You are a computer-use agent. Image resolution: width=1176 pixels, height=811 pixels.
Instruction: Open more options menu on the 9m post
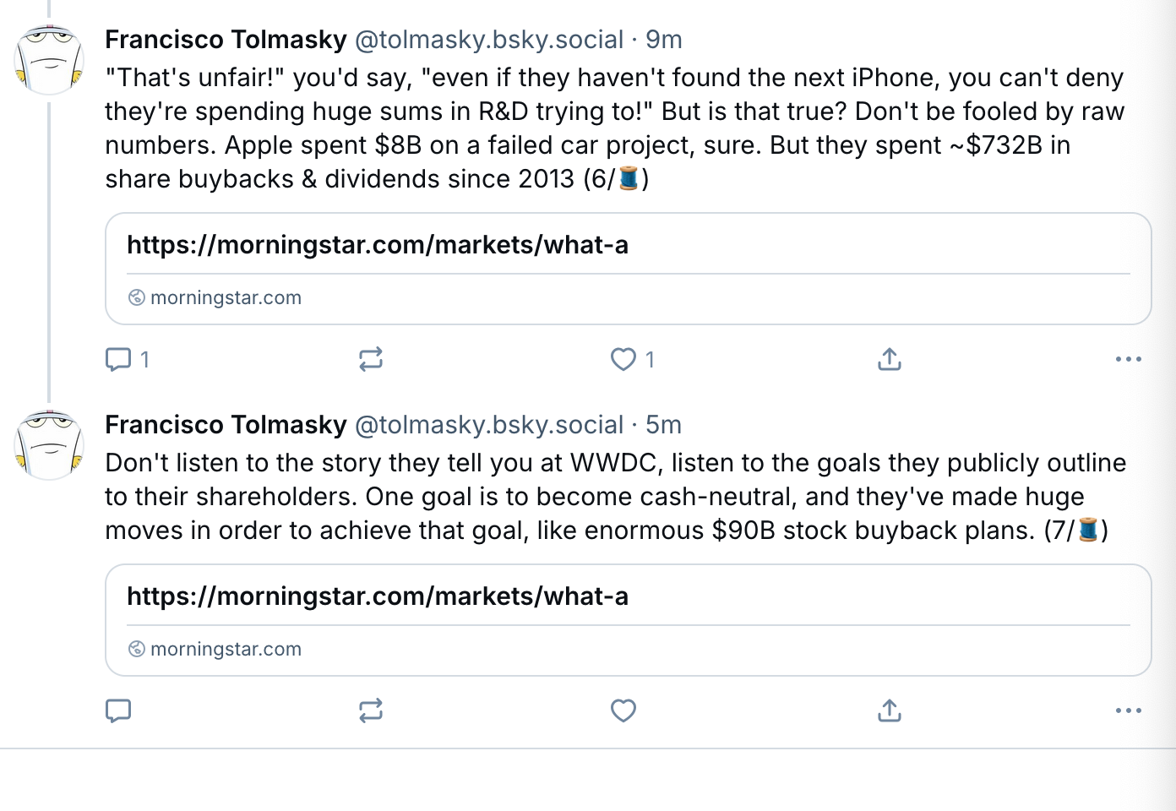(1128, 359)
